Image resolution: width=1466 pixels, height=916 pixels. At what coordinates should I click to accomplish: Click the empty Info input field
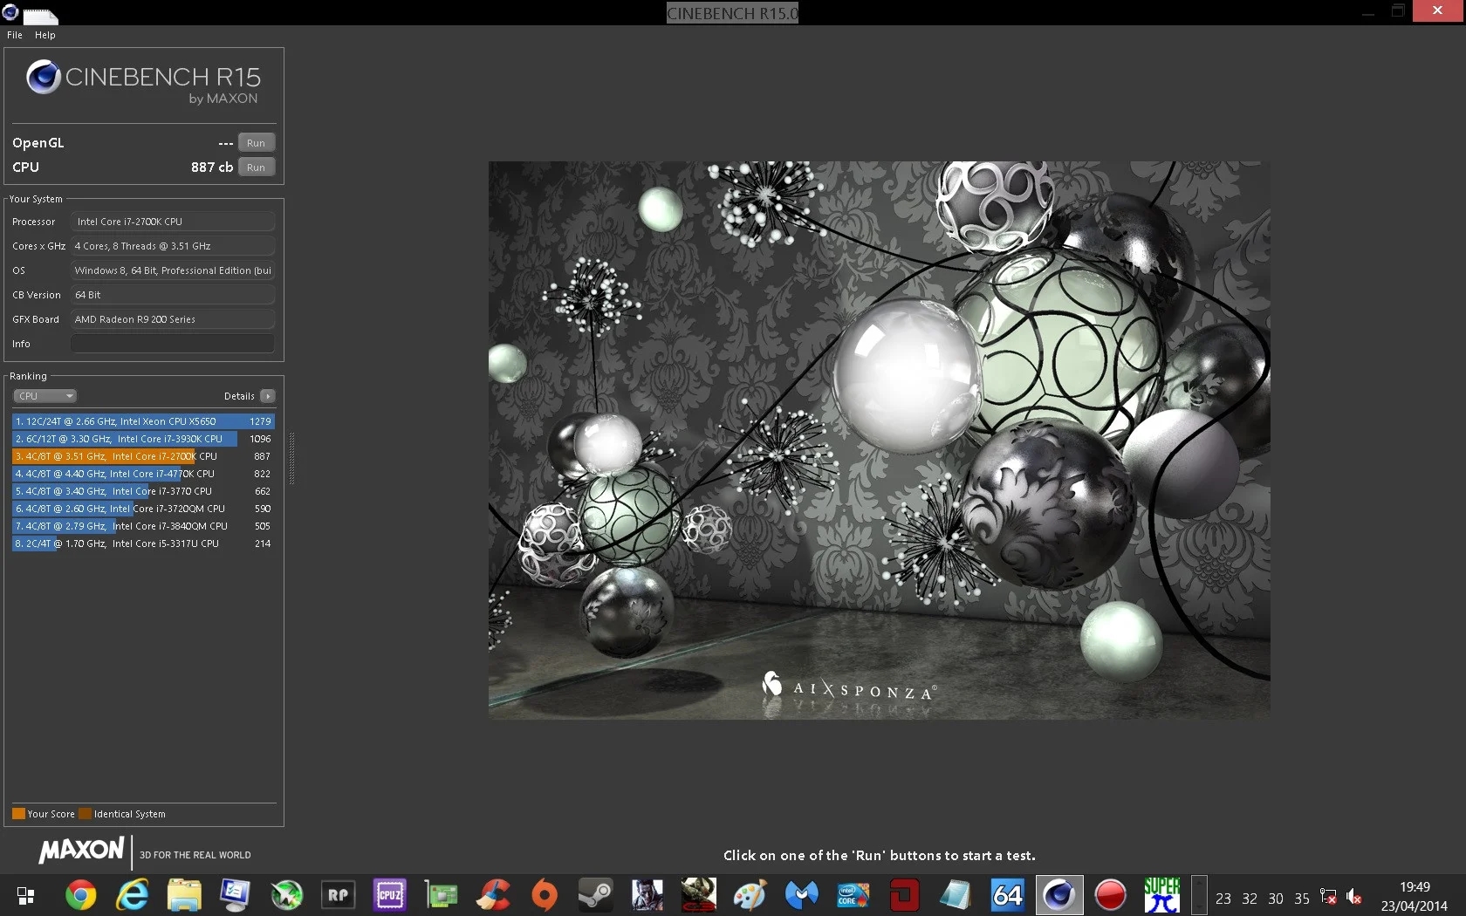(173, 344)
